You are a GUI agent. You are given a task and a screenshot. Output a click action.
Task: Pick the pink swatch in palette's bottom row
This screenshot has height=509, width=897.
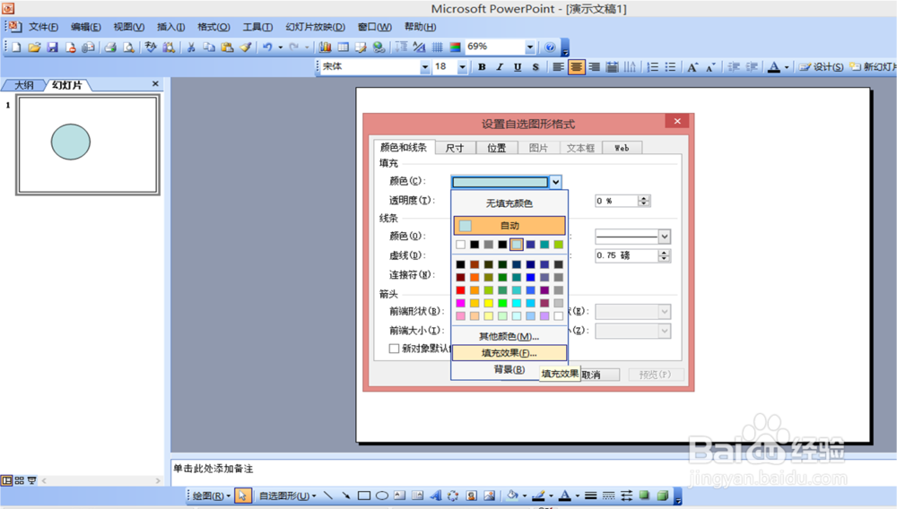point(460,316)
